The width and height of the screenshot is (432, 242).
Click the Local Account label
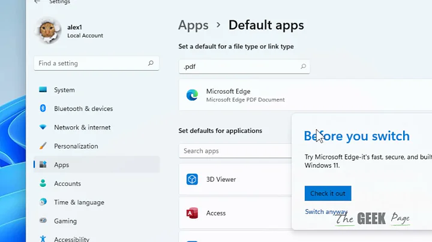85,35
